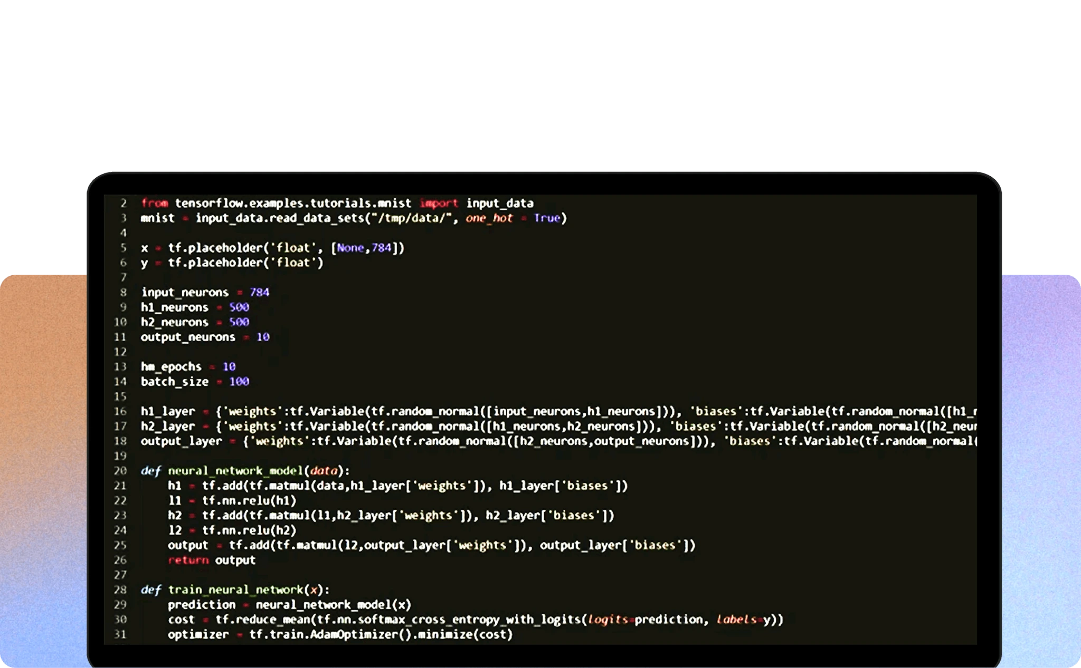Click the 'import' keyword on line 2
The height and width of the screenshot is (668, 1081).
(439, 203)
